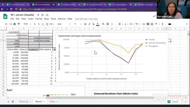Open the fill color picker
The height and width of the screenshot is (107, 190).
[103, 24]
